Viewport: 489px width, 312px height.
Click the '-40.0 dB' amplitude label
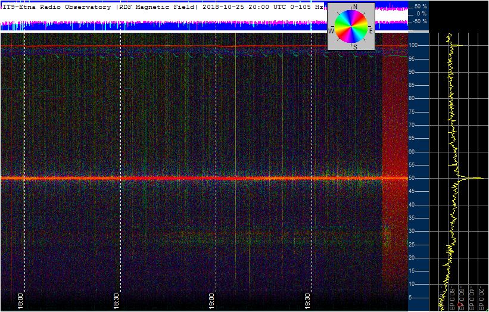472,298
